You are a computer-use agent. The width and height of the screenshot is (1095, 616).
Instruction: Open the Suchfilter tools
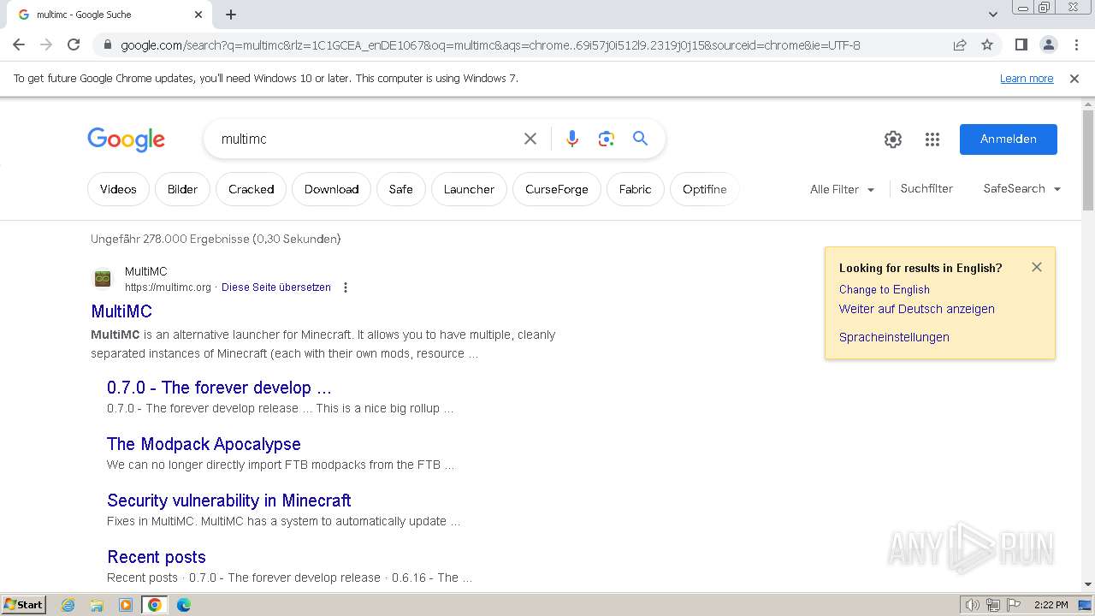tap(926, 188)
